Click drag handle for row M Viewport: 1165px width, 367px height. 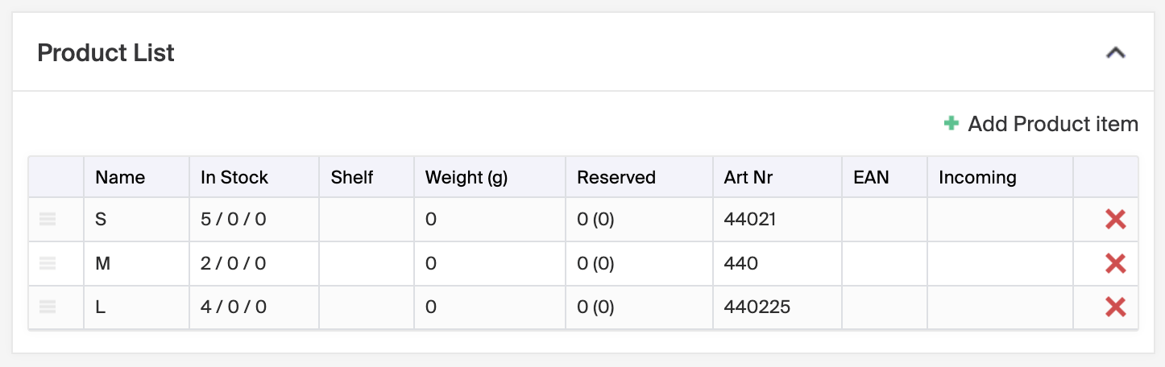tap(48, 263)
